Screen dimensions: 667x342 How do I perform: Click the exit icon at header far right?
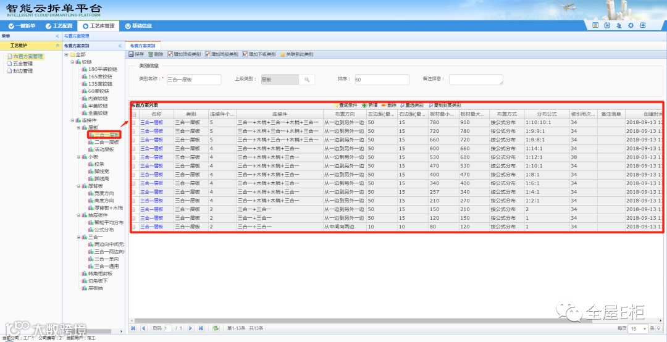click(643, 25)
